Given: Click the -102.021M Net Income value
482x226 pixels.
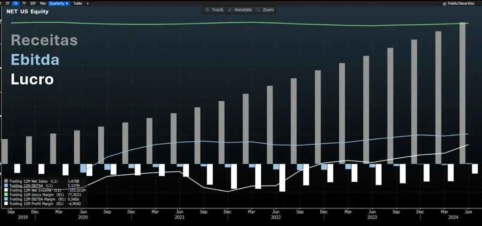Looking at the screenshot, I should (76, 190).
